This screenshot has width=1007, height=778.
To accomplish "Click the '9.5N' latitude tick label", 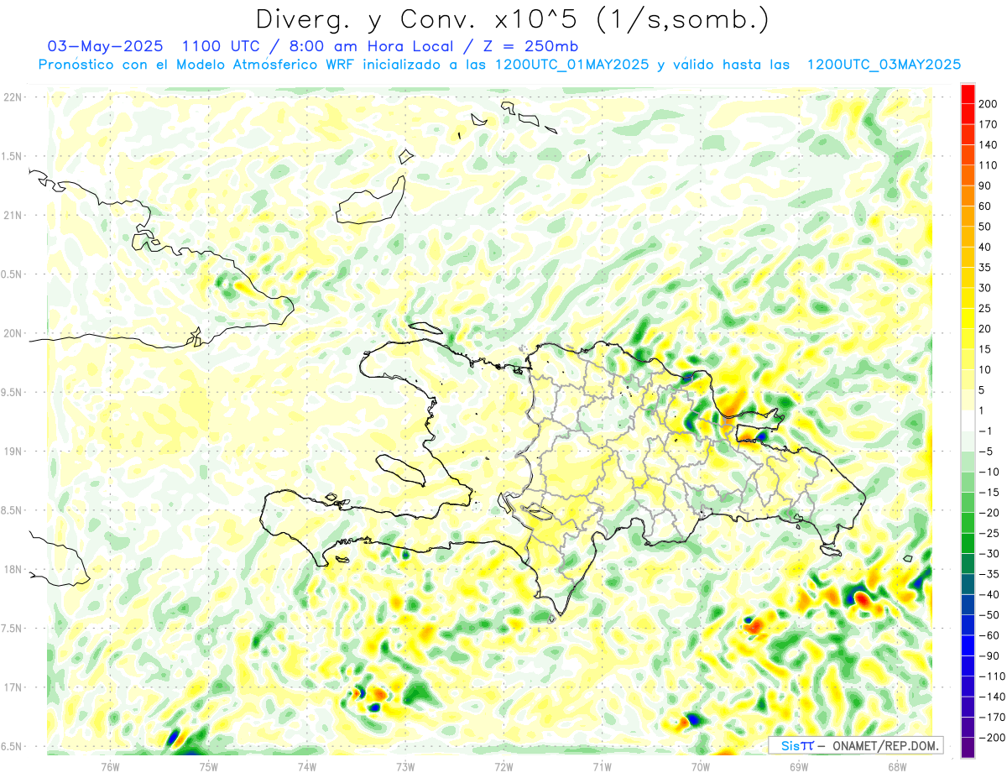I will pos(12,392).
